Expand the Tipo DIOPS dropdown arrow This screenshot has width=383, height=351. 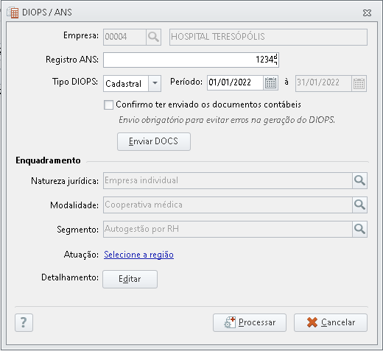(x=155, y=83)
